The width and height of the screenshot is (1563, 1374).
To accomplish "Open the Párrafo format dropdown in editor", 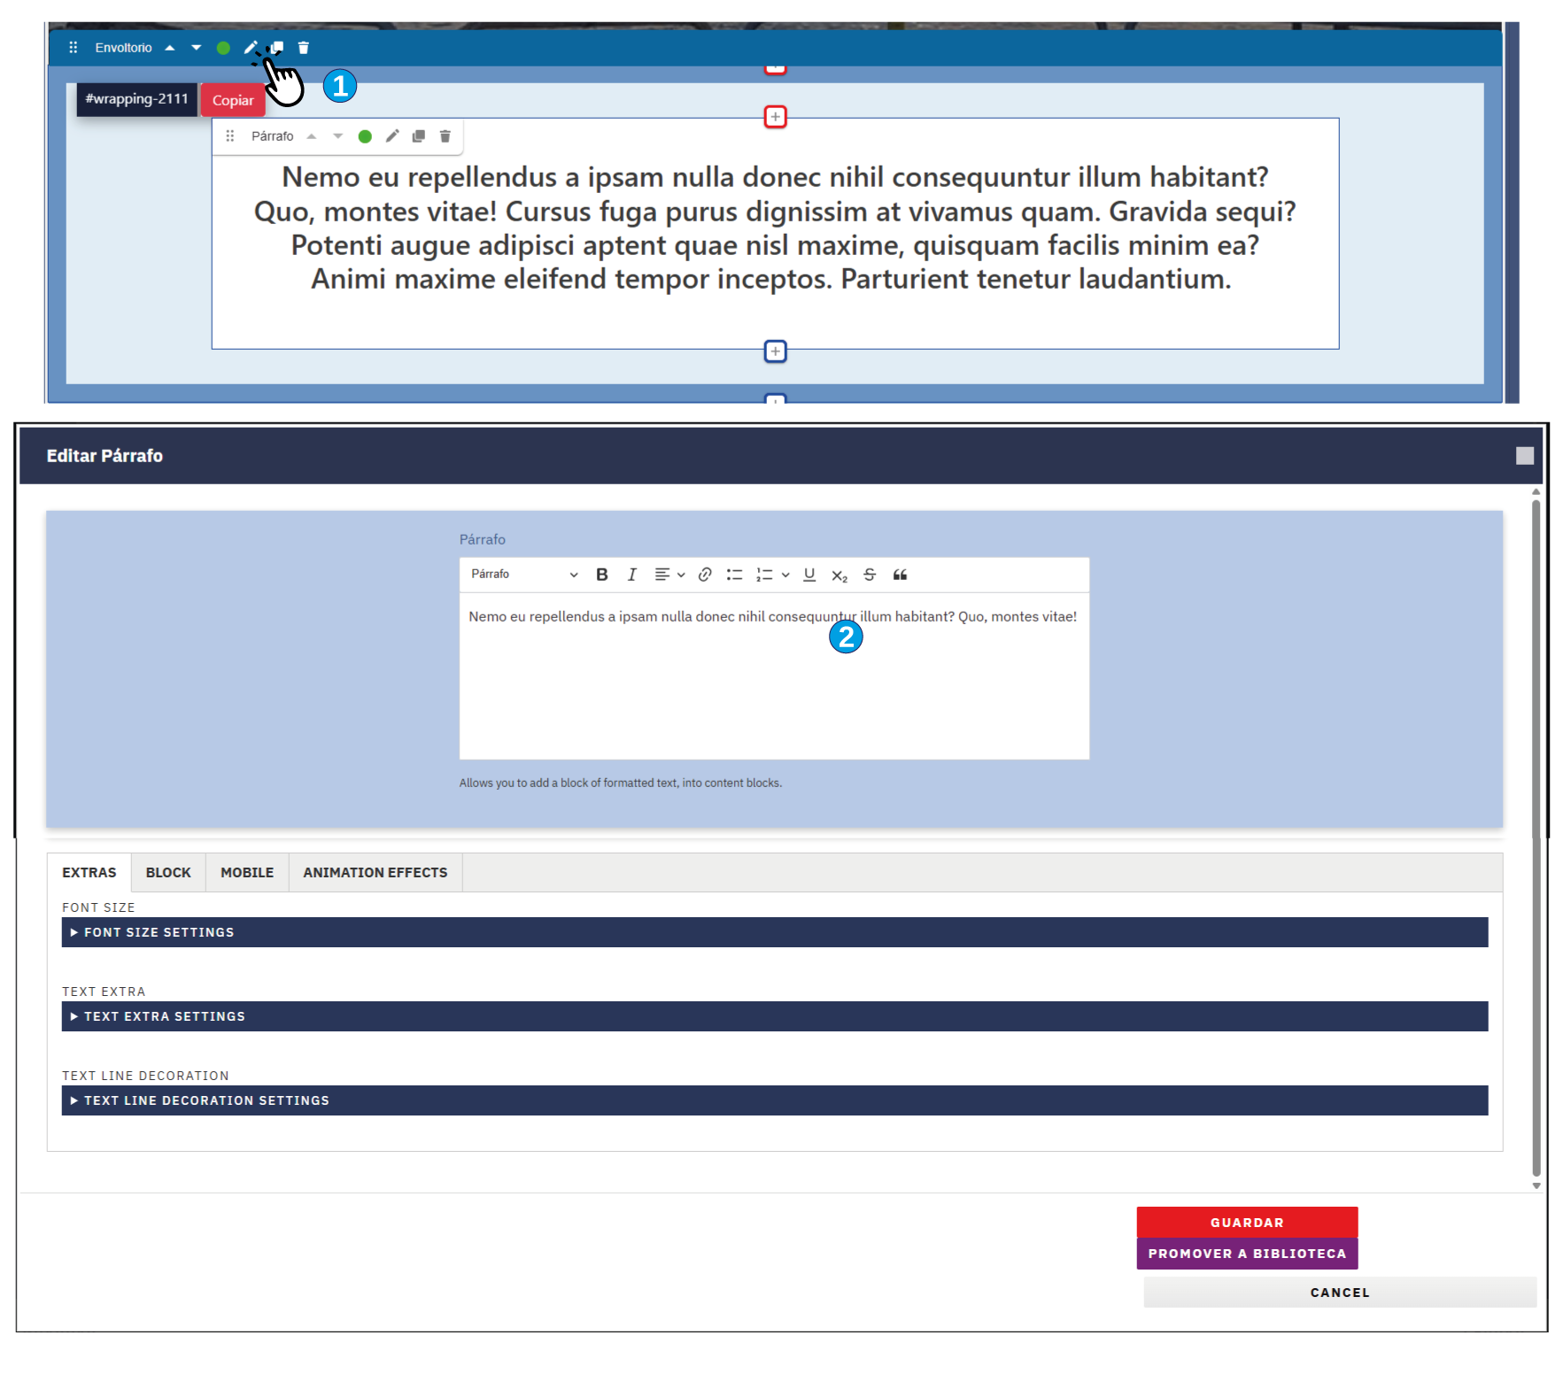I will 524,575.
